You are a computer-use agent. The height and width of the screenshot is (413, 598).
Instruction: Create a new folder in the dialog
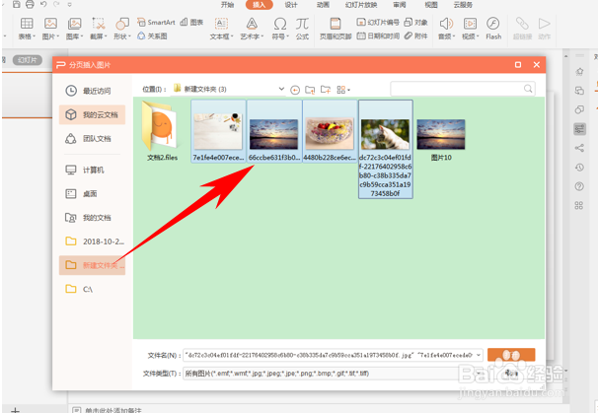[326, 90]
